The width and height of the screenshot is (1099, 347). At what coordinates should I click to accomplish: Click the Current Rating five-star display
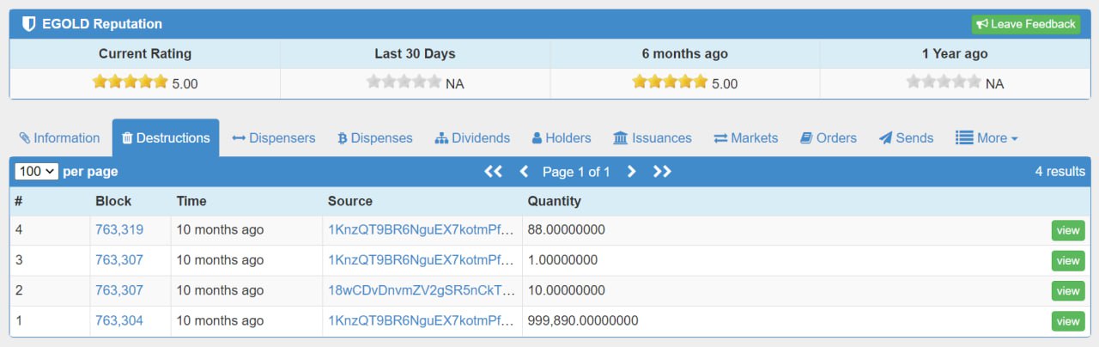tap(130, 82)
